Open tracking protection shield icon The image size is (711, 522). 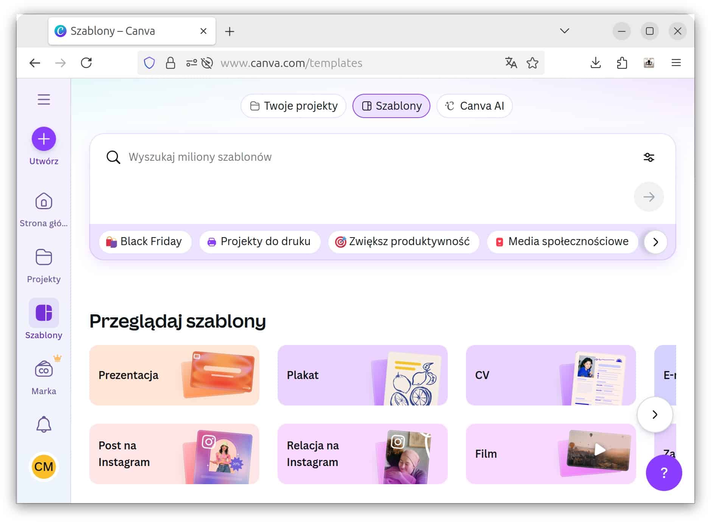point(149,63)
